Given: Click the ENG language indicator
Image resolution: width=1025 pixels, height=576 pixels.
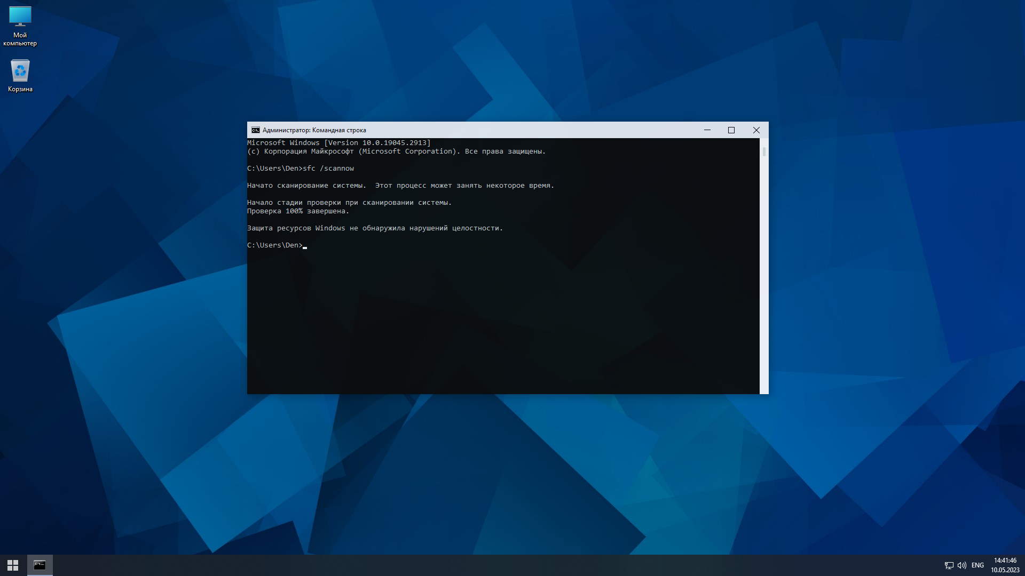Looking at the screenshot, I should [x=977, y=565].
